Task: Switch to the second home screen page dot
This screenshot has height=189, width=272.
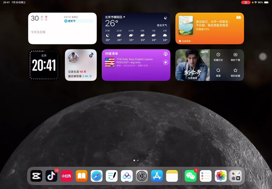Action: click(x=138, y=160)
